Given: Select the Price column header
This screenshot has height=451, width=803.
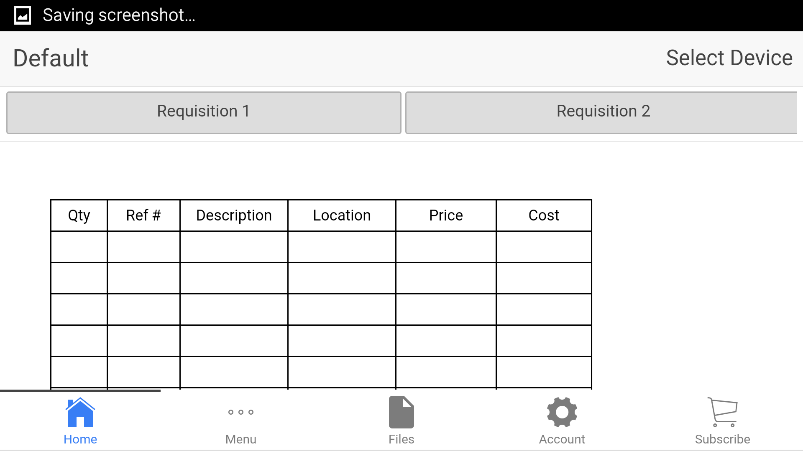Looking at the screenshot, I should coord(446,215).
